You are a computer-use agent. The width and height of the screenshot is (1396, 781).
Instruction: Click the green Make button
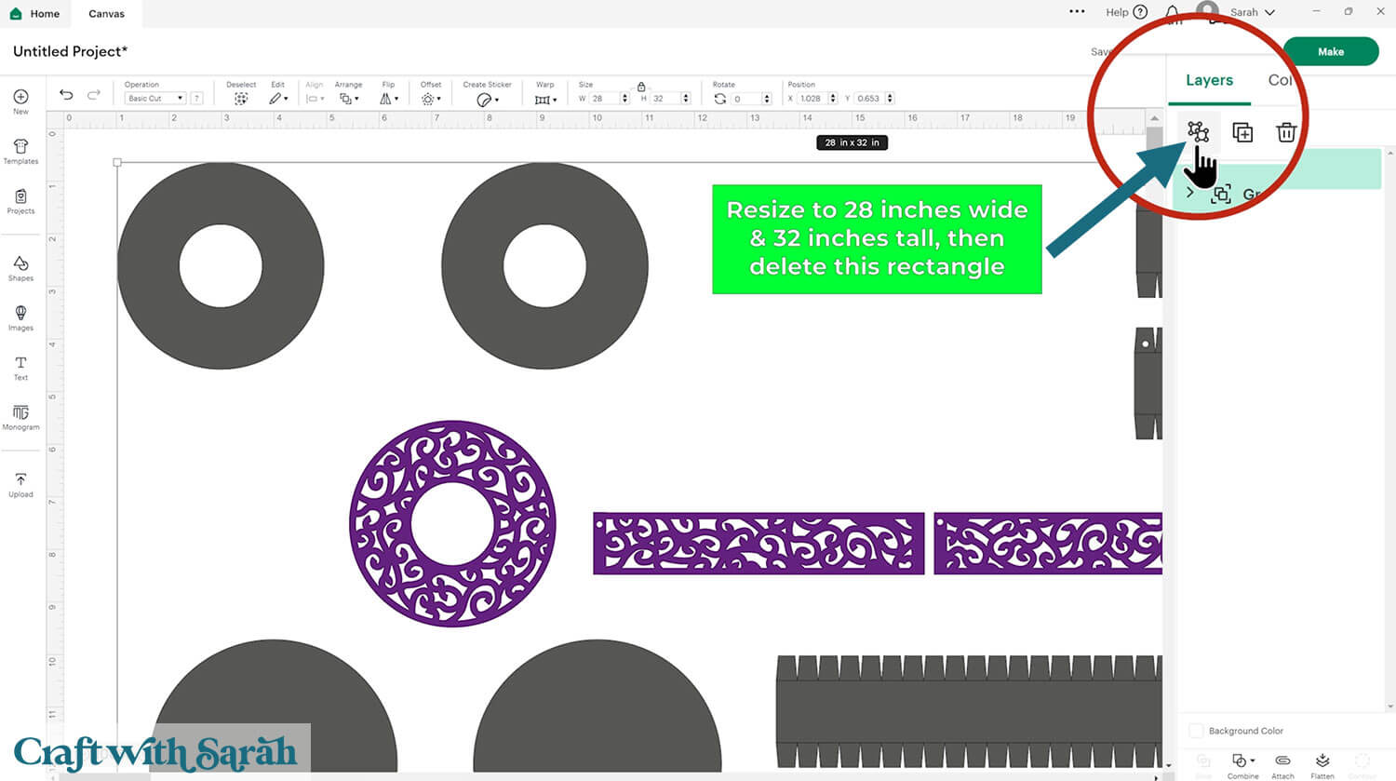(x=1330, y=52)
